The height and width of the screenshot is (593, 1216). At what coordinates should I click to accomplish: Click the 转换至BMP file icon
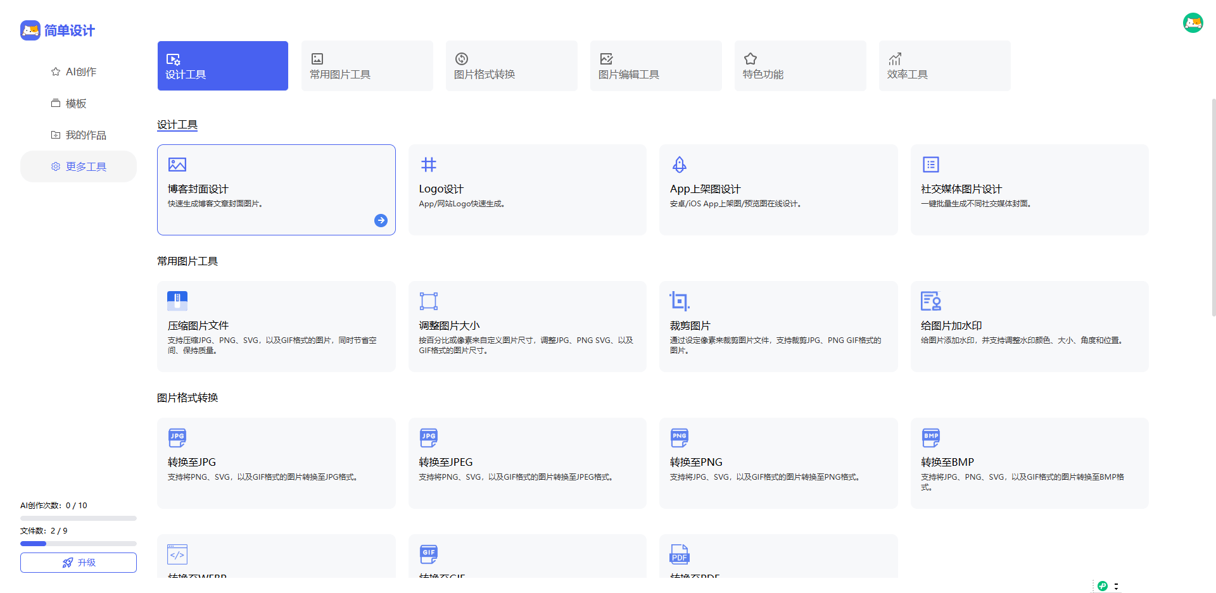pos(931,437)
